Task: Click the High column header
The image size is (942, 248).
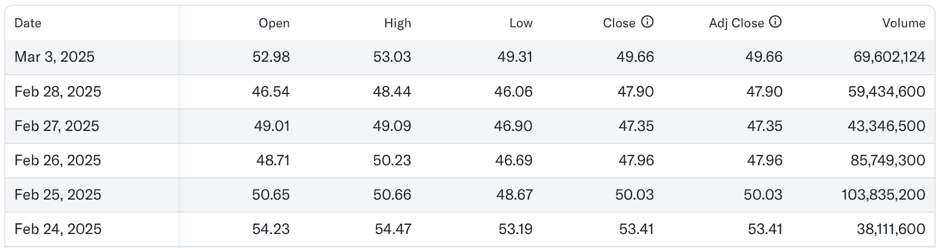Action: [397, 23]
